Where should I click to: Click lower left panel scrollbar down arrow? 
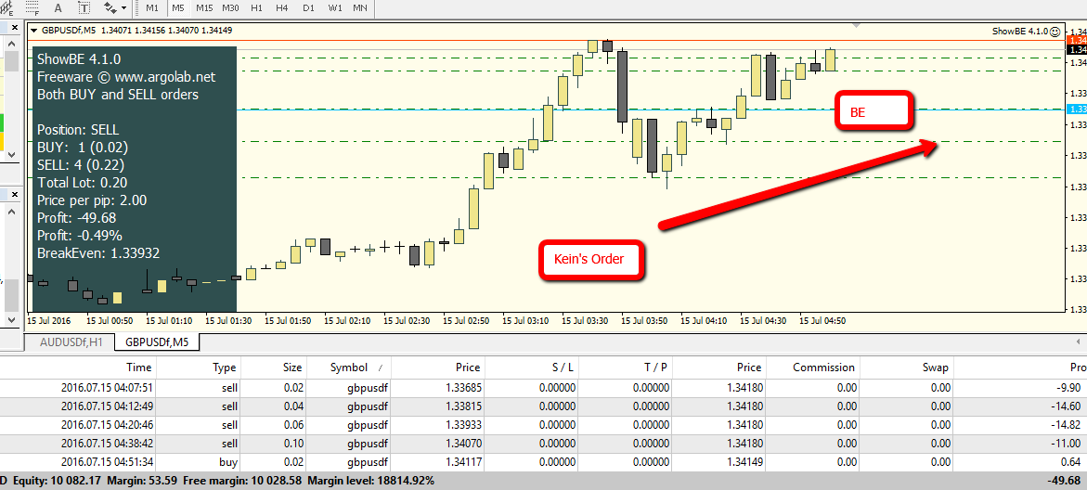[x=11, y=319]
